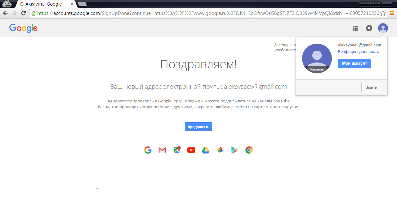Reload the page with the refresh icon
397x219 pixels.
pyautogui.click(x=23, y=13)
